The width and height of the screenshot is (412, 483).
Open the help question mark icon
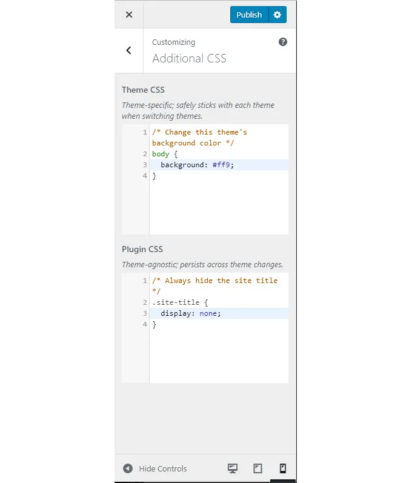(282, 42)
